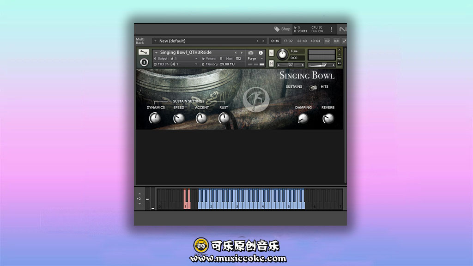This screenshot has height=266, width=473.
Task: Click the exclamation warning icon
Action: pos(331,29)
